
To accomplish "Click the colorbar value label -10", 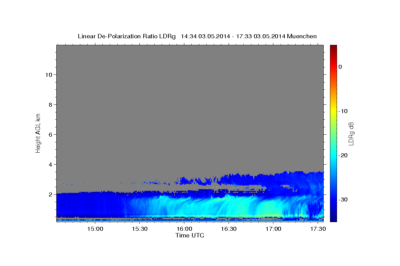I will point(343,111).
